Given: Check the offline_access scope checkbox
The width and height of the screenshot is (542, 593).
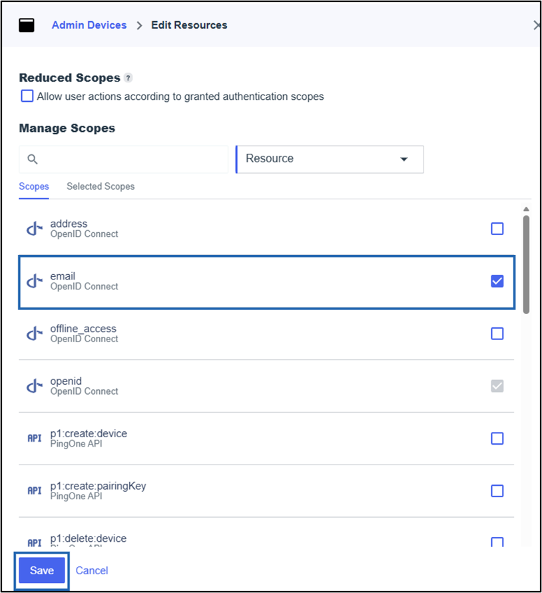Looking at the screenshot, I should 497,333.
